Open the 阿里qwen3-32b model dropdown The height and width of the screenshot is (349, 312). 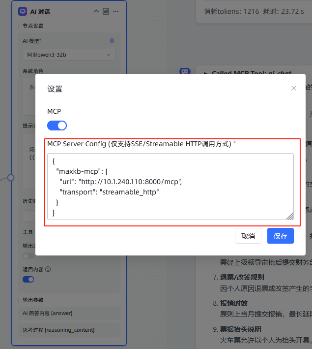click(x=69, y=55)
